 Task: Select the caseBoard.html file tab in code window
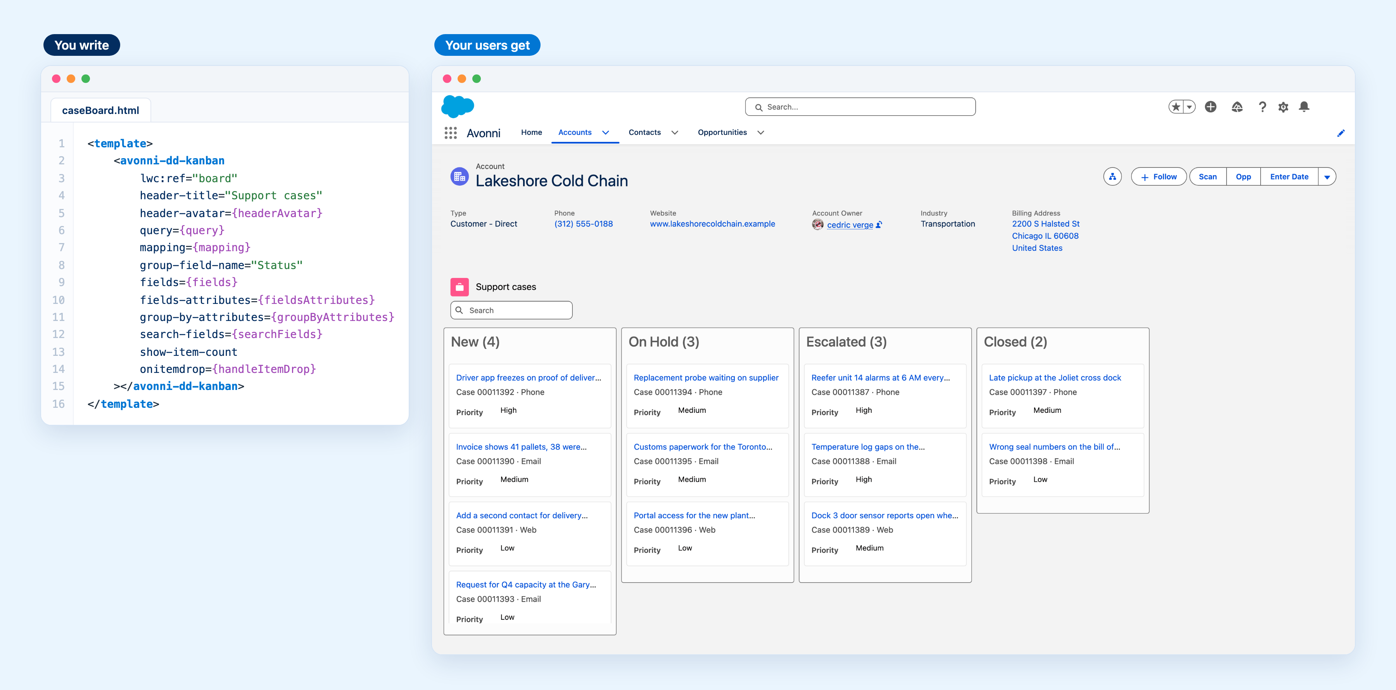[x=100, y=110]
